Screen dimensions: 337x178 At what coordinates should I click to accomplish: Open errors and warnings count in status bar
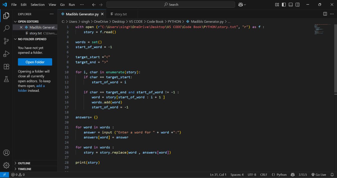[18, 175]
